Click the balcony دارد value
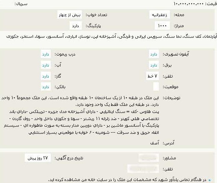Viewport: 217px width, 183px height. 46,87
